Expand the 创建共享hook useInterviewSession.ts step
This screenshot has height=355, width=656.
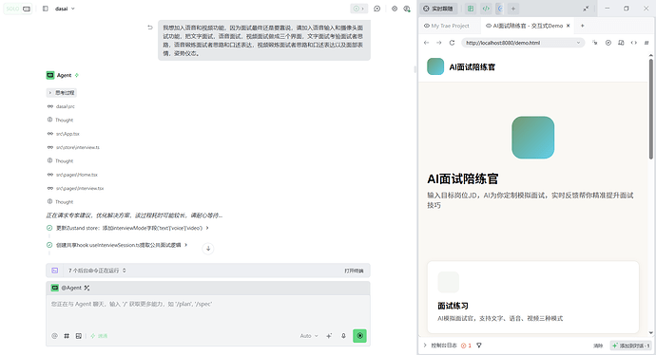186,245
